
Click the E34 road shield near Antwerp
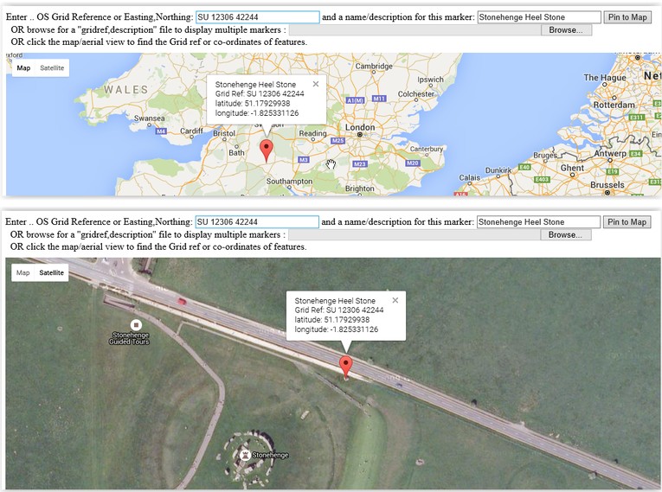point(635,154)
